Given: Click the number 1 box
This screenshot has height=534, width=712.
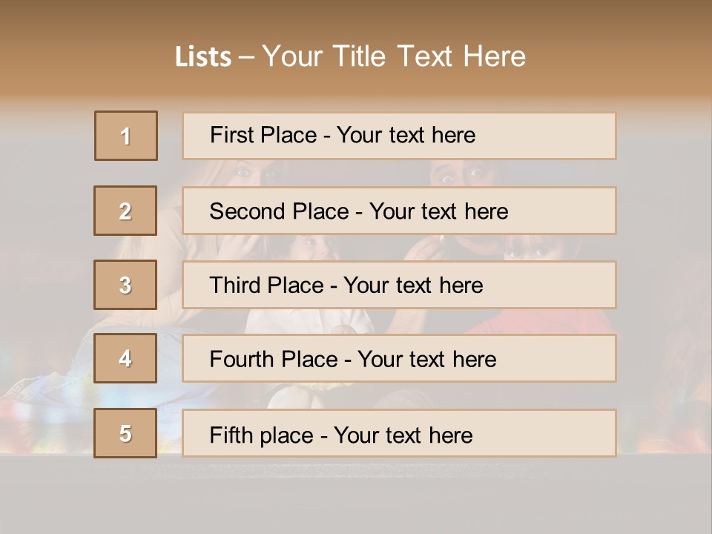Looking at the screenshot, I should [x=126, y=136].
